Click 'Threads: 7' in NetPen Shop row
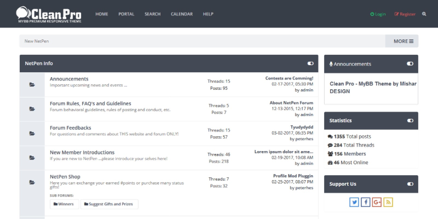Image resolution: width=438 pixels, height=219 pixels. pos(219,179)
